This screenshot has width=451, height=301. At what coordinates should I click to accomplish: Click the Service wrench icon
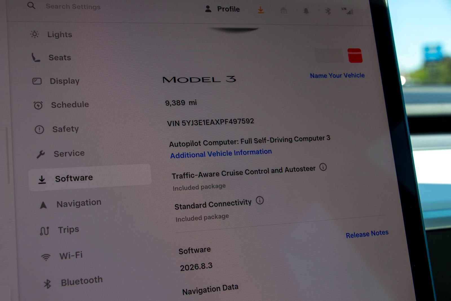(x=41, y=154)
